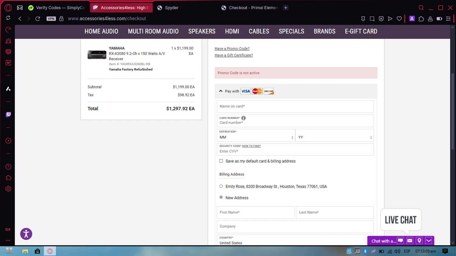Open the taskbar volume speaker icon
This screenshot has height=256, width=456.
[x=397, y=251]
